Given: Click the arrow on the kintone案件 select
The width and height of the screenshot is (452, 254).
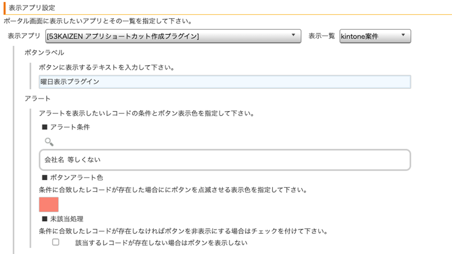Looking at the screenshot, I should pos(403,35).
